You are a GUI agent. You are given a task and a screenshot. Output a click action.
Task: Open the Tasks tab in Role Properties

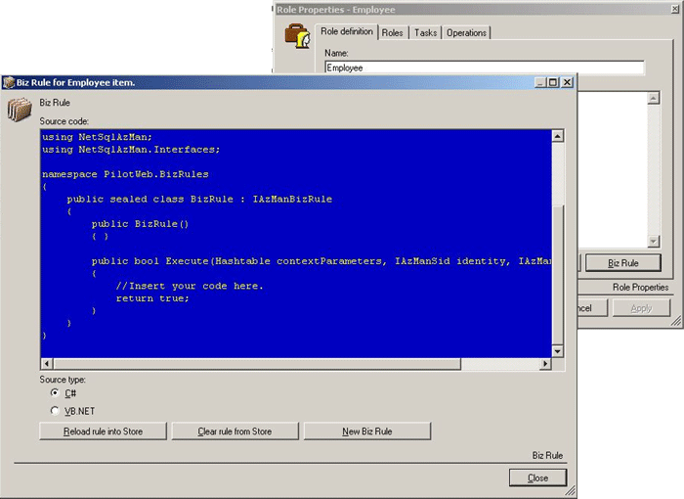click(x=425, y=32)
